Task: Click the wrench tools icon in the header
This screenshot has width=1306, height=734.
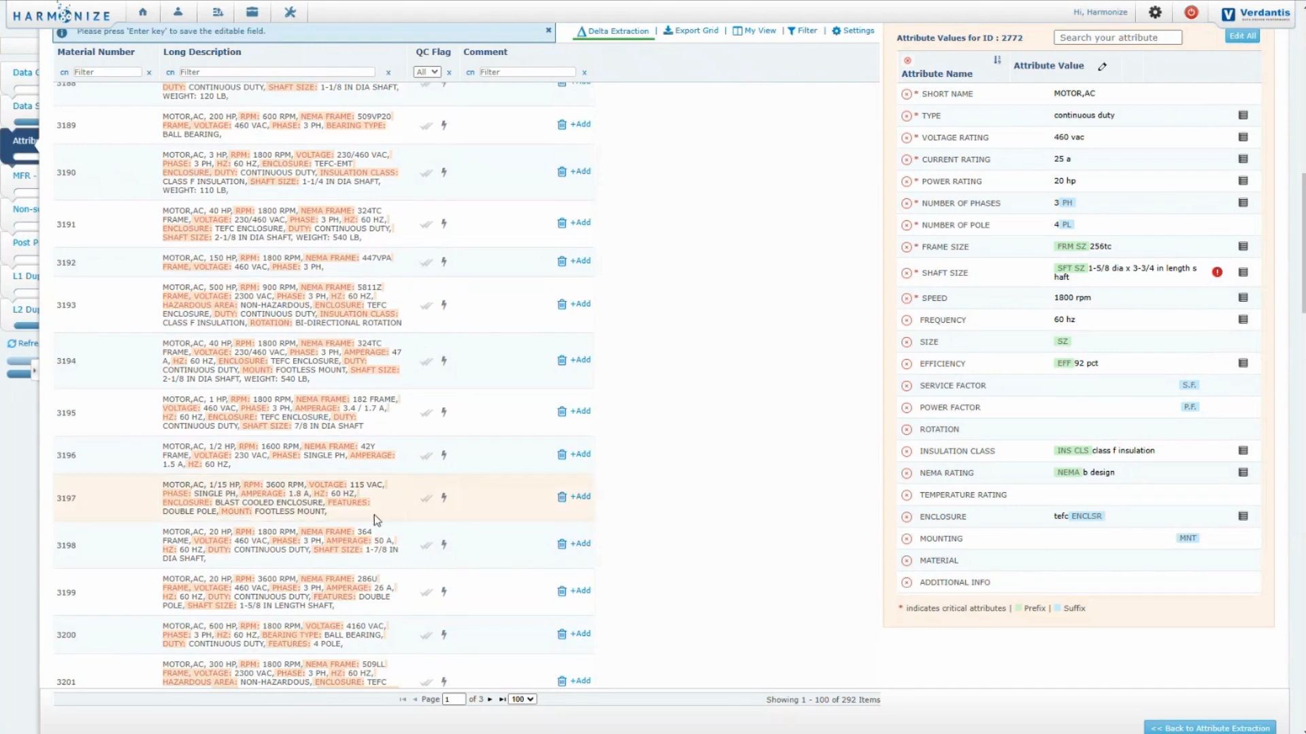Action: click(290, 12)
